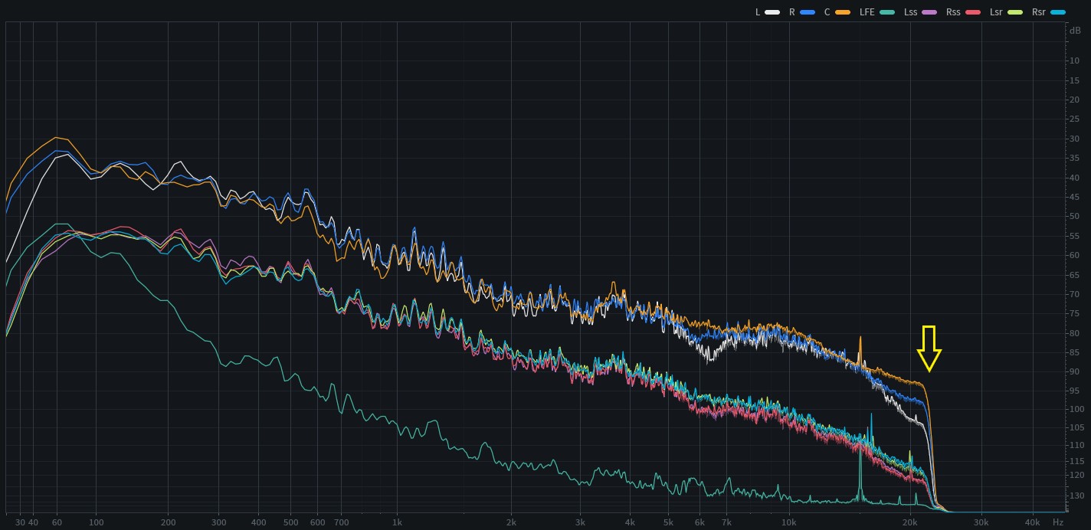Click the yellow down arrow marker
Image resolution: width=1091 pixels, height=530 pixels.
click(x=929, y=348)
